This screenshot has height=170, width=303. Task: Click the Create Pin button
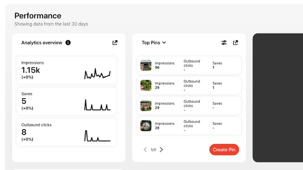point(224,149)
